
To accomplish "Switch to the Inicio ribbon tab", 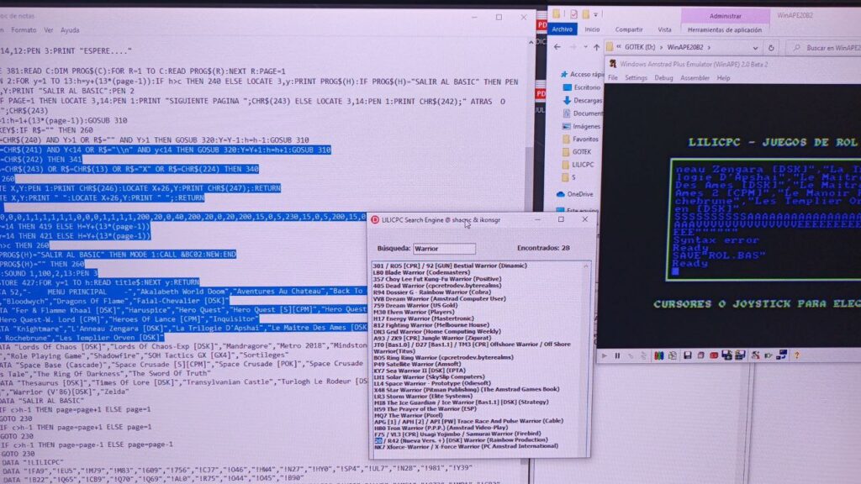I will click(592, 29).
